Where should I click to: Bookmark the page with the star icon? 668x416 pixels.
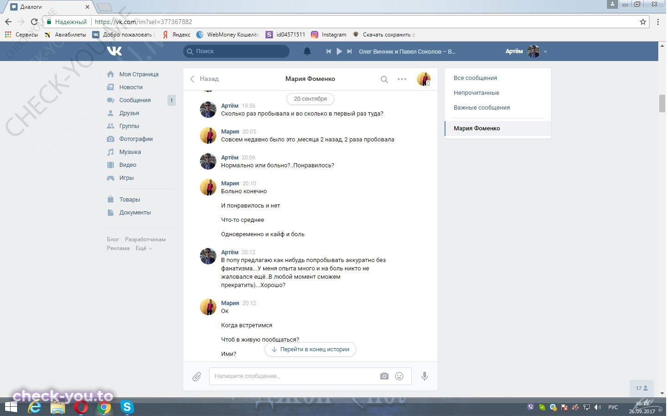coord(643,22)
